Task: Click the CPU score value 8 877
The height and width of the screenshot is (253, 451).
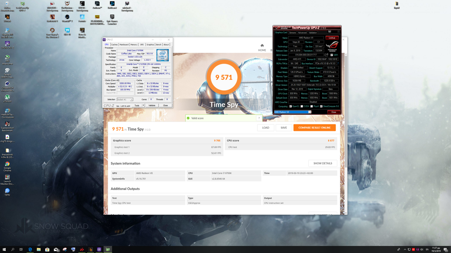Action: [331, 141]
